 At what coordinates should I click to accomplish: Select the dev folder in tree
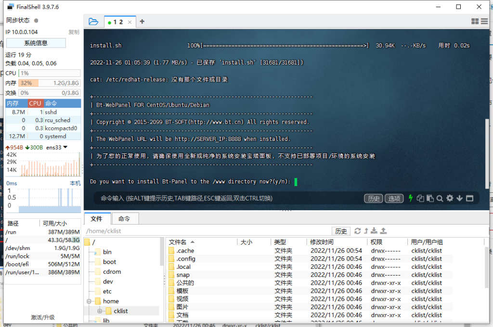point(108,281)
